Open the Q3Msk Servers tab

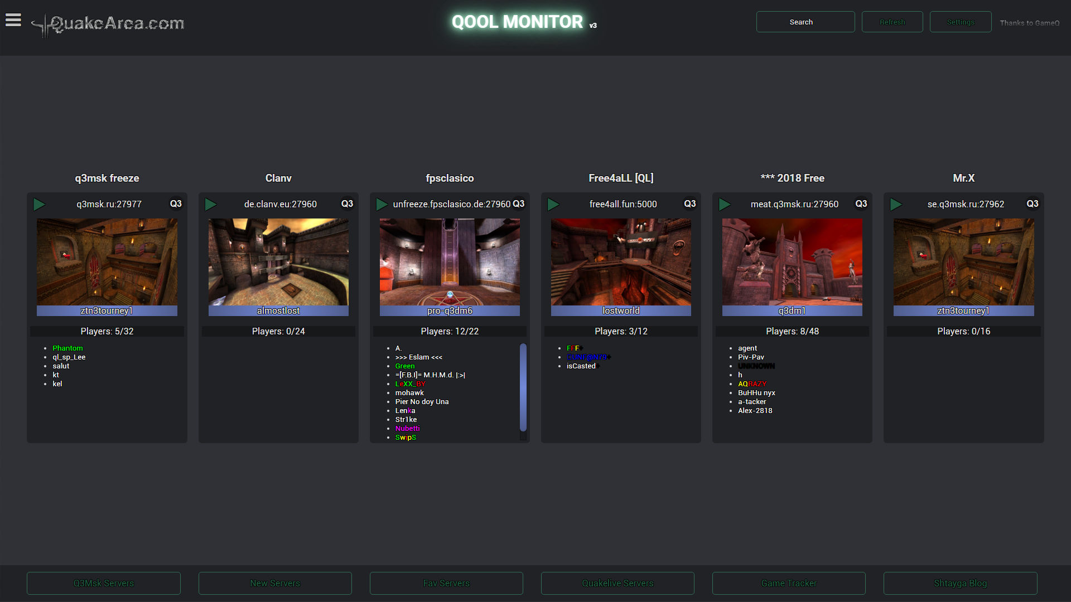[x=104, y=583]
